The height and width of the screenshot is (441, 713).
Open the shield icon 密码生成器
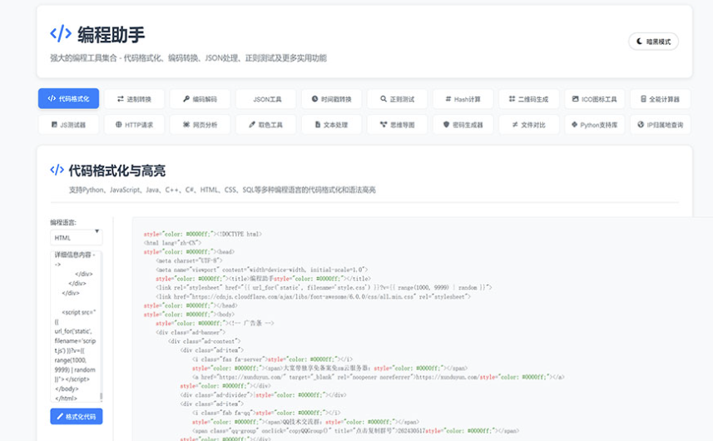tap(463, 125)
